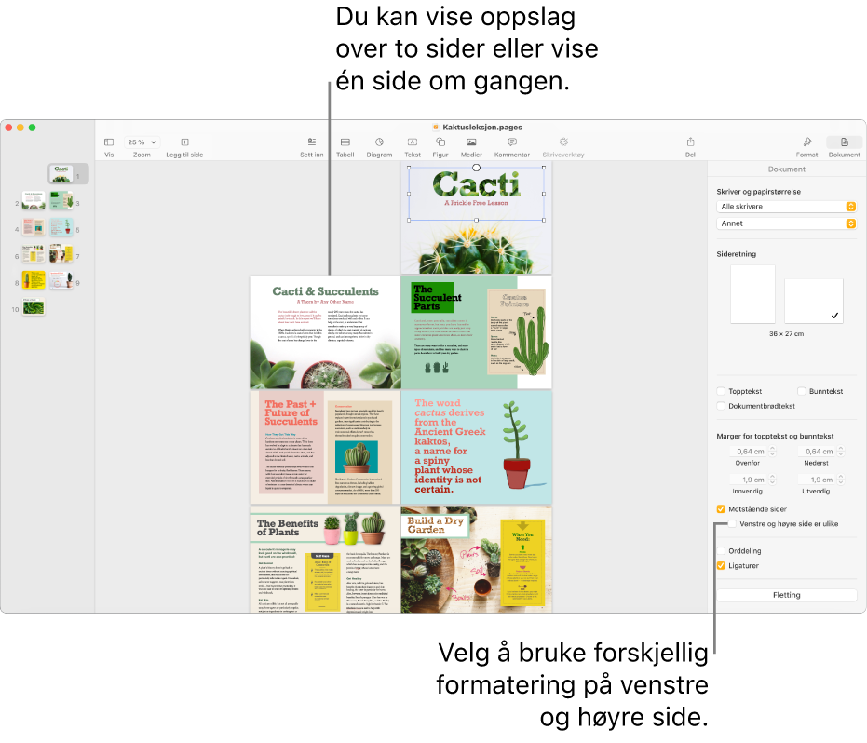Open the Zoom 25 % dropdown
The height and width of the screenshot is (743, 867).
pyautogui.click(x=142, y=142)
